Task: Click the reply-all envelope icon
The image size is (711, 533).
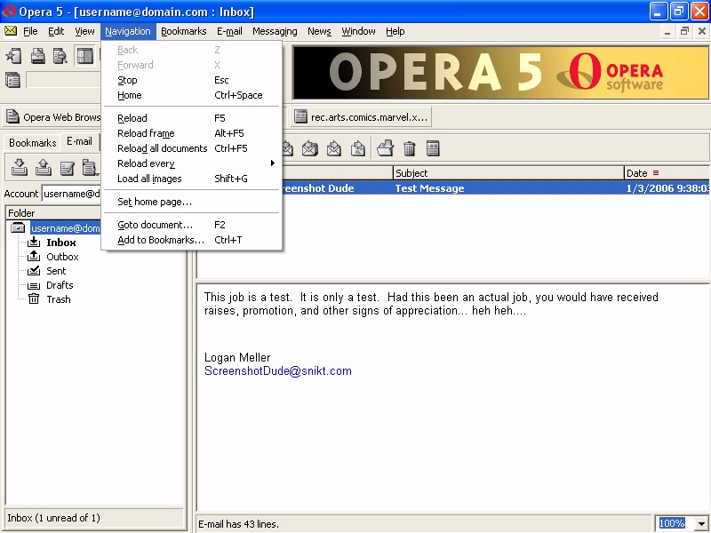Action: pyautogui.click(x=310, y=148)
